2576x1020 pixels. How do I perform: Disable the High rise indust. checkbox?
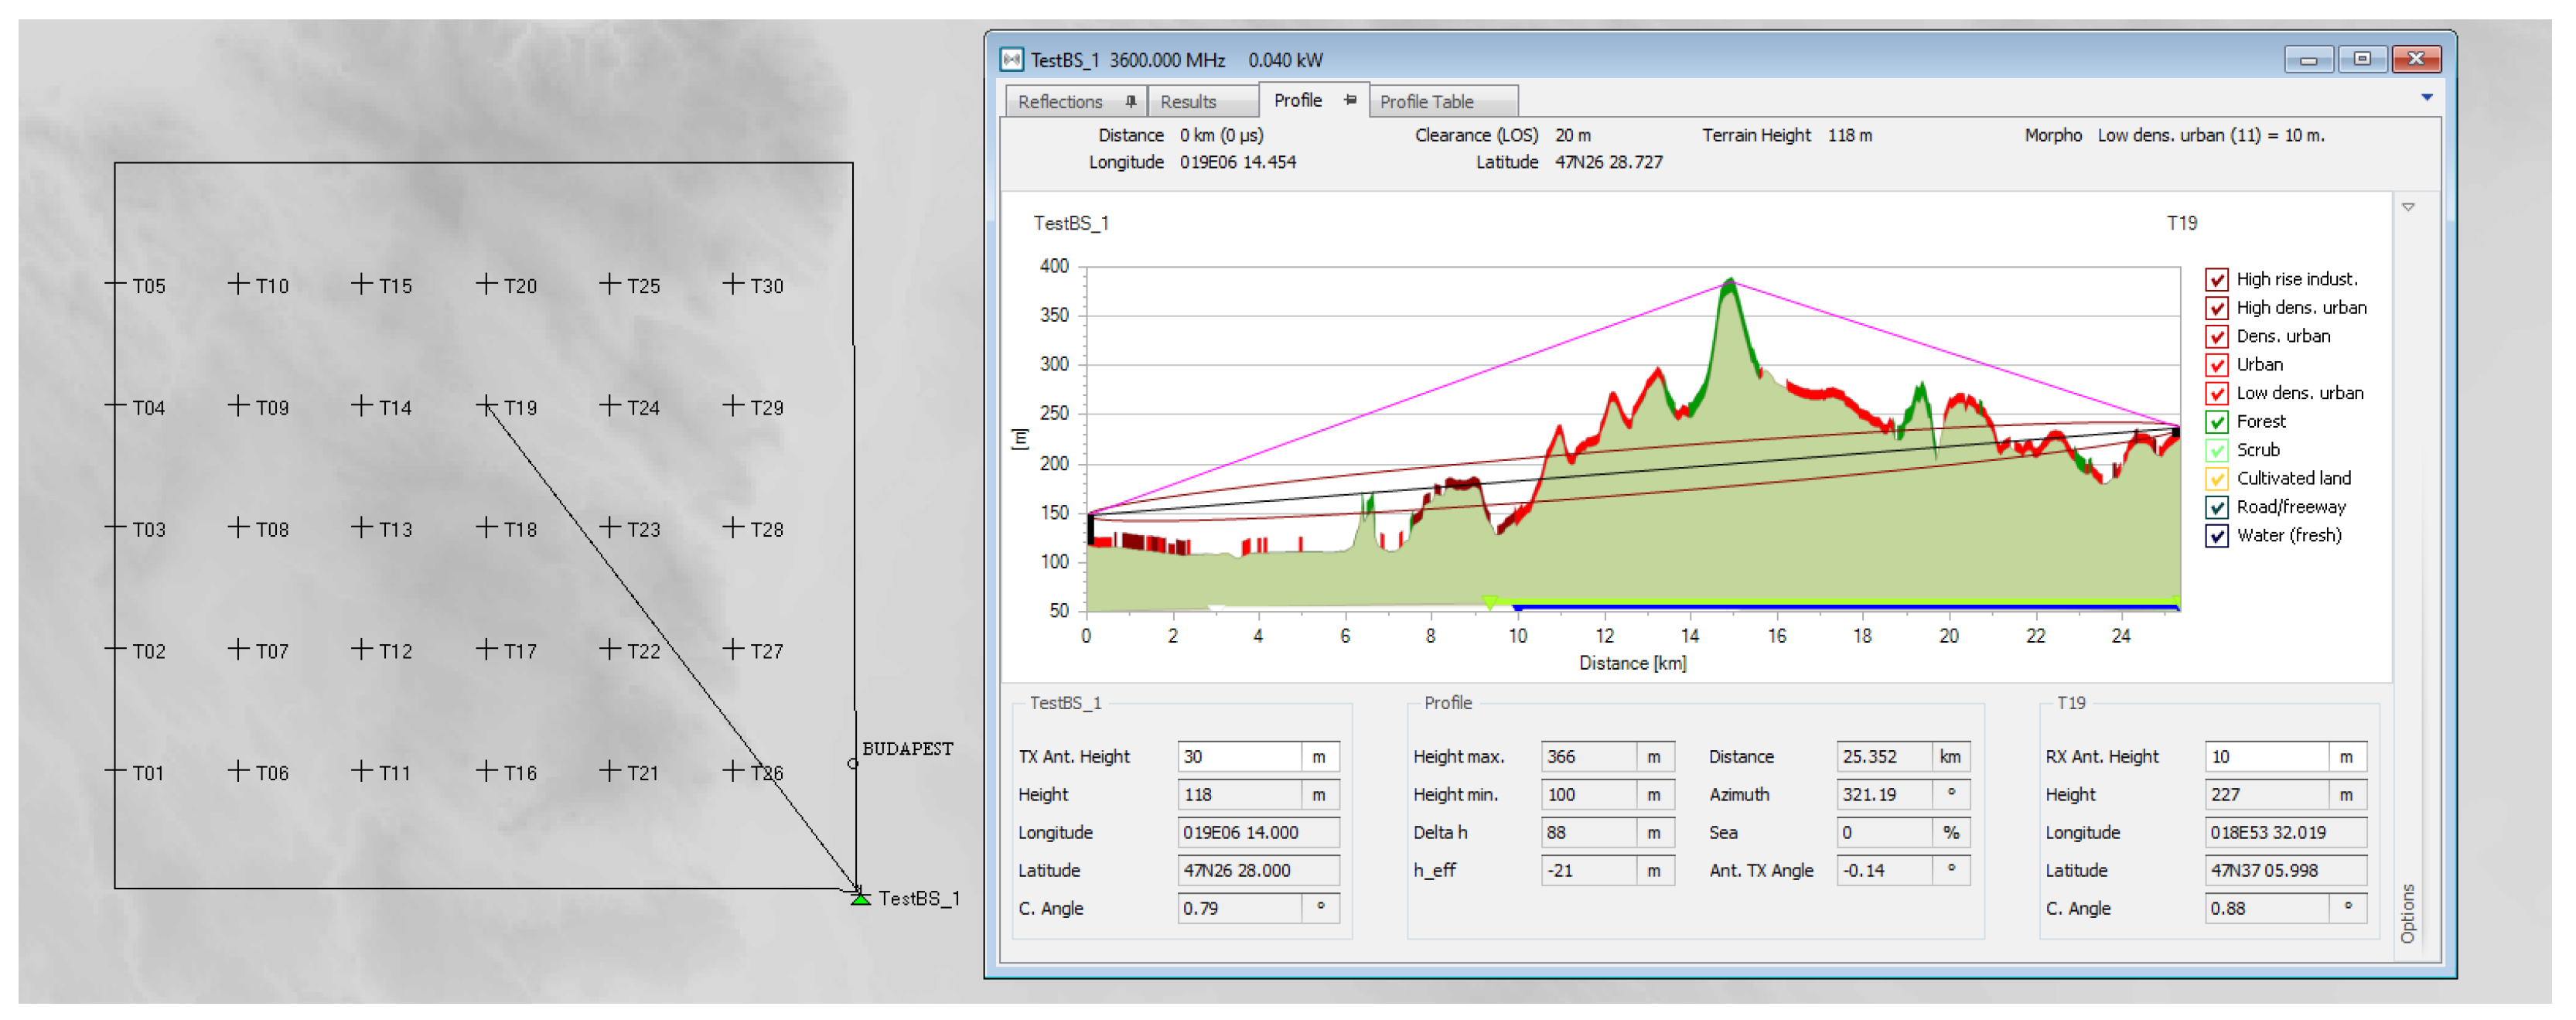(x=2216, y=279)
